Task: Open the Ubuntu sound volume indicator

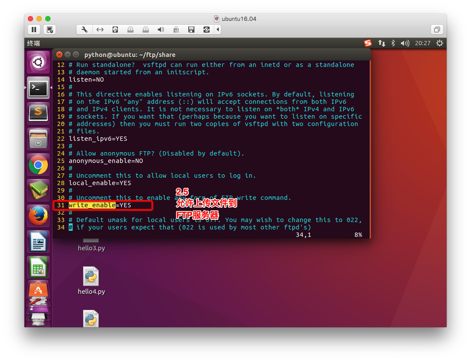Action: pos(405,43)
